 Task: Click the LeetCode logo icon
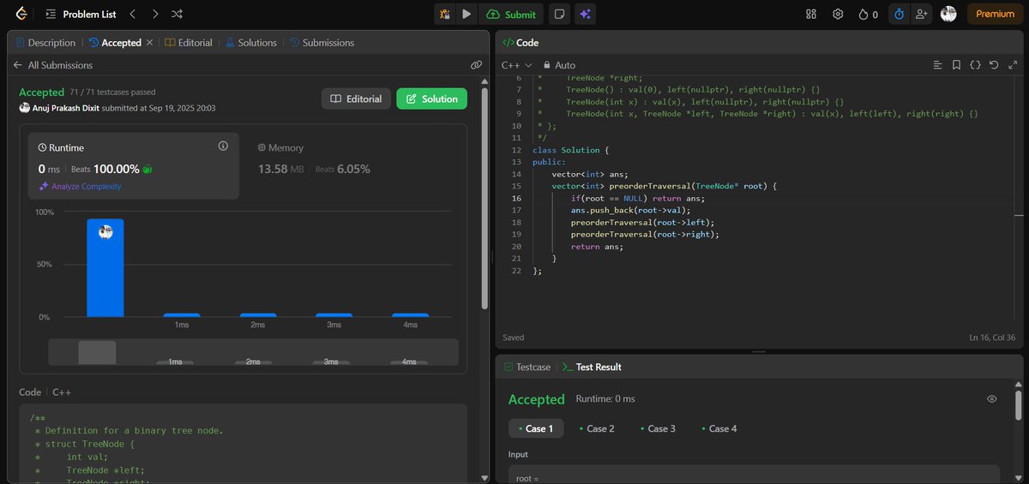coord(21,14)
